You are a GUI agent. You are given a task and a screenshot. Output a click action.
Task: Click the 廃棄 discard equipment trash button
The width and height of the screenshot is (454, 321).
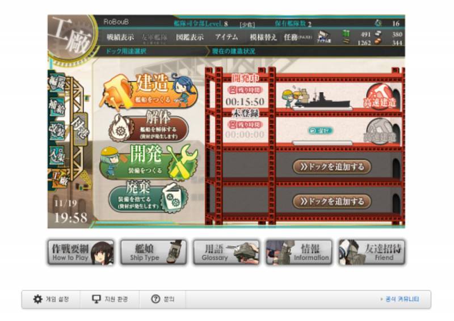coord(148,197)
